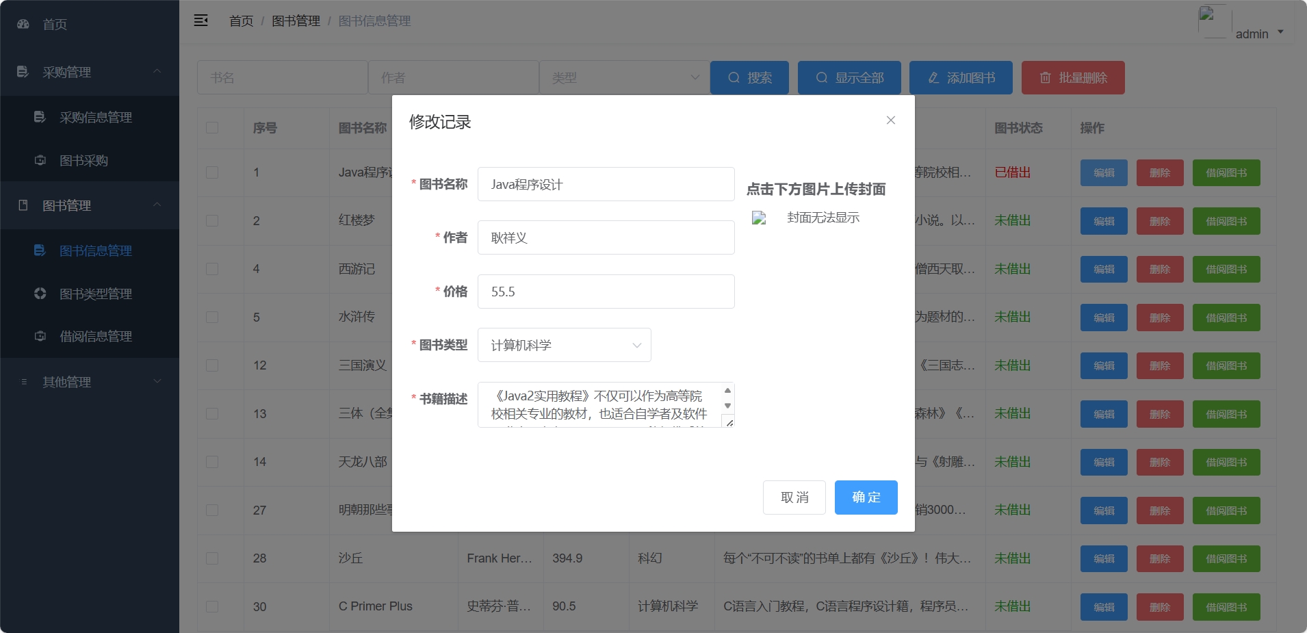Open 图书类型管理 menu item
This screenshot has height=633, width=1307.
coord(90,294)
